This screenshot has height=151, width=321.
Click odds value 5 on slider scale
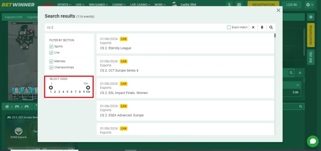click(x=67, y=92)
